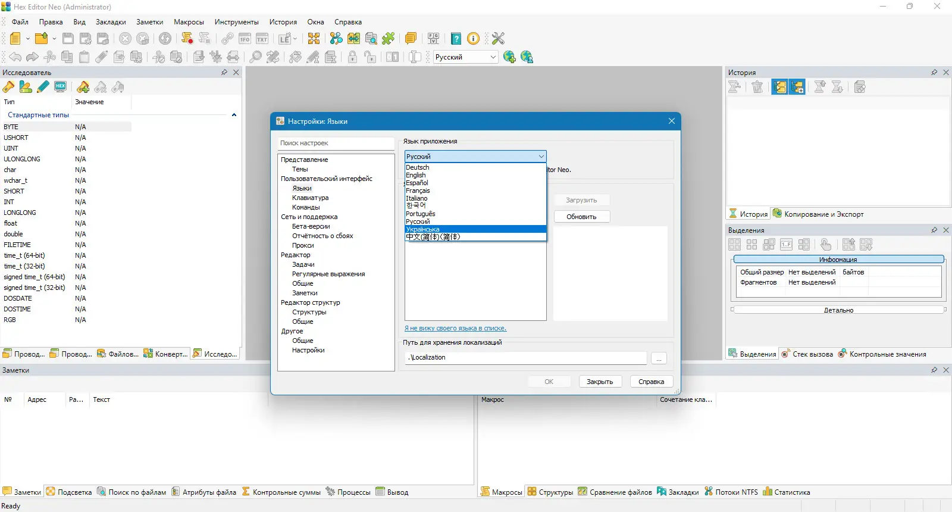Open the help book icon
This screenshot has height=512, width=952.
[x=456, y=39]
